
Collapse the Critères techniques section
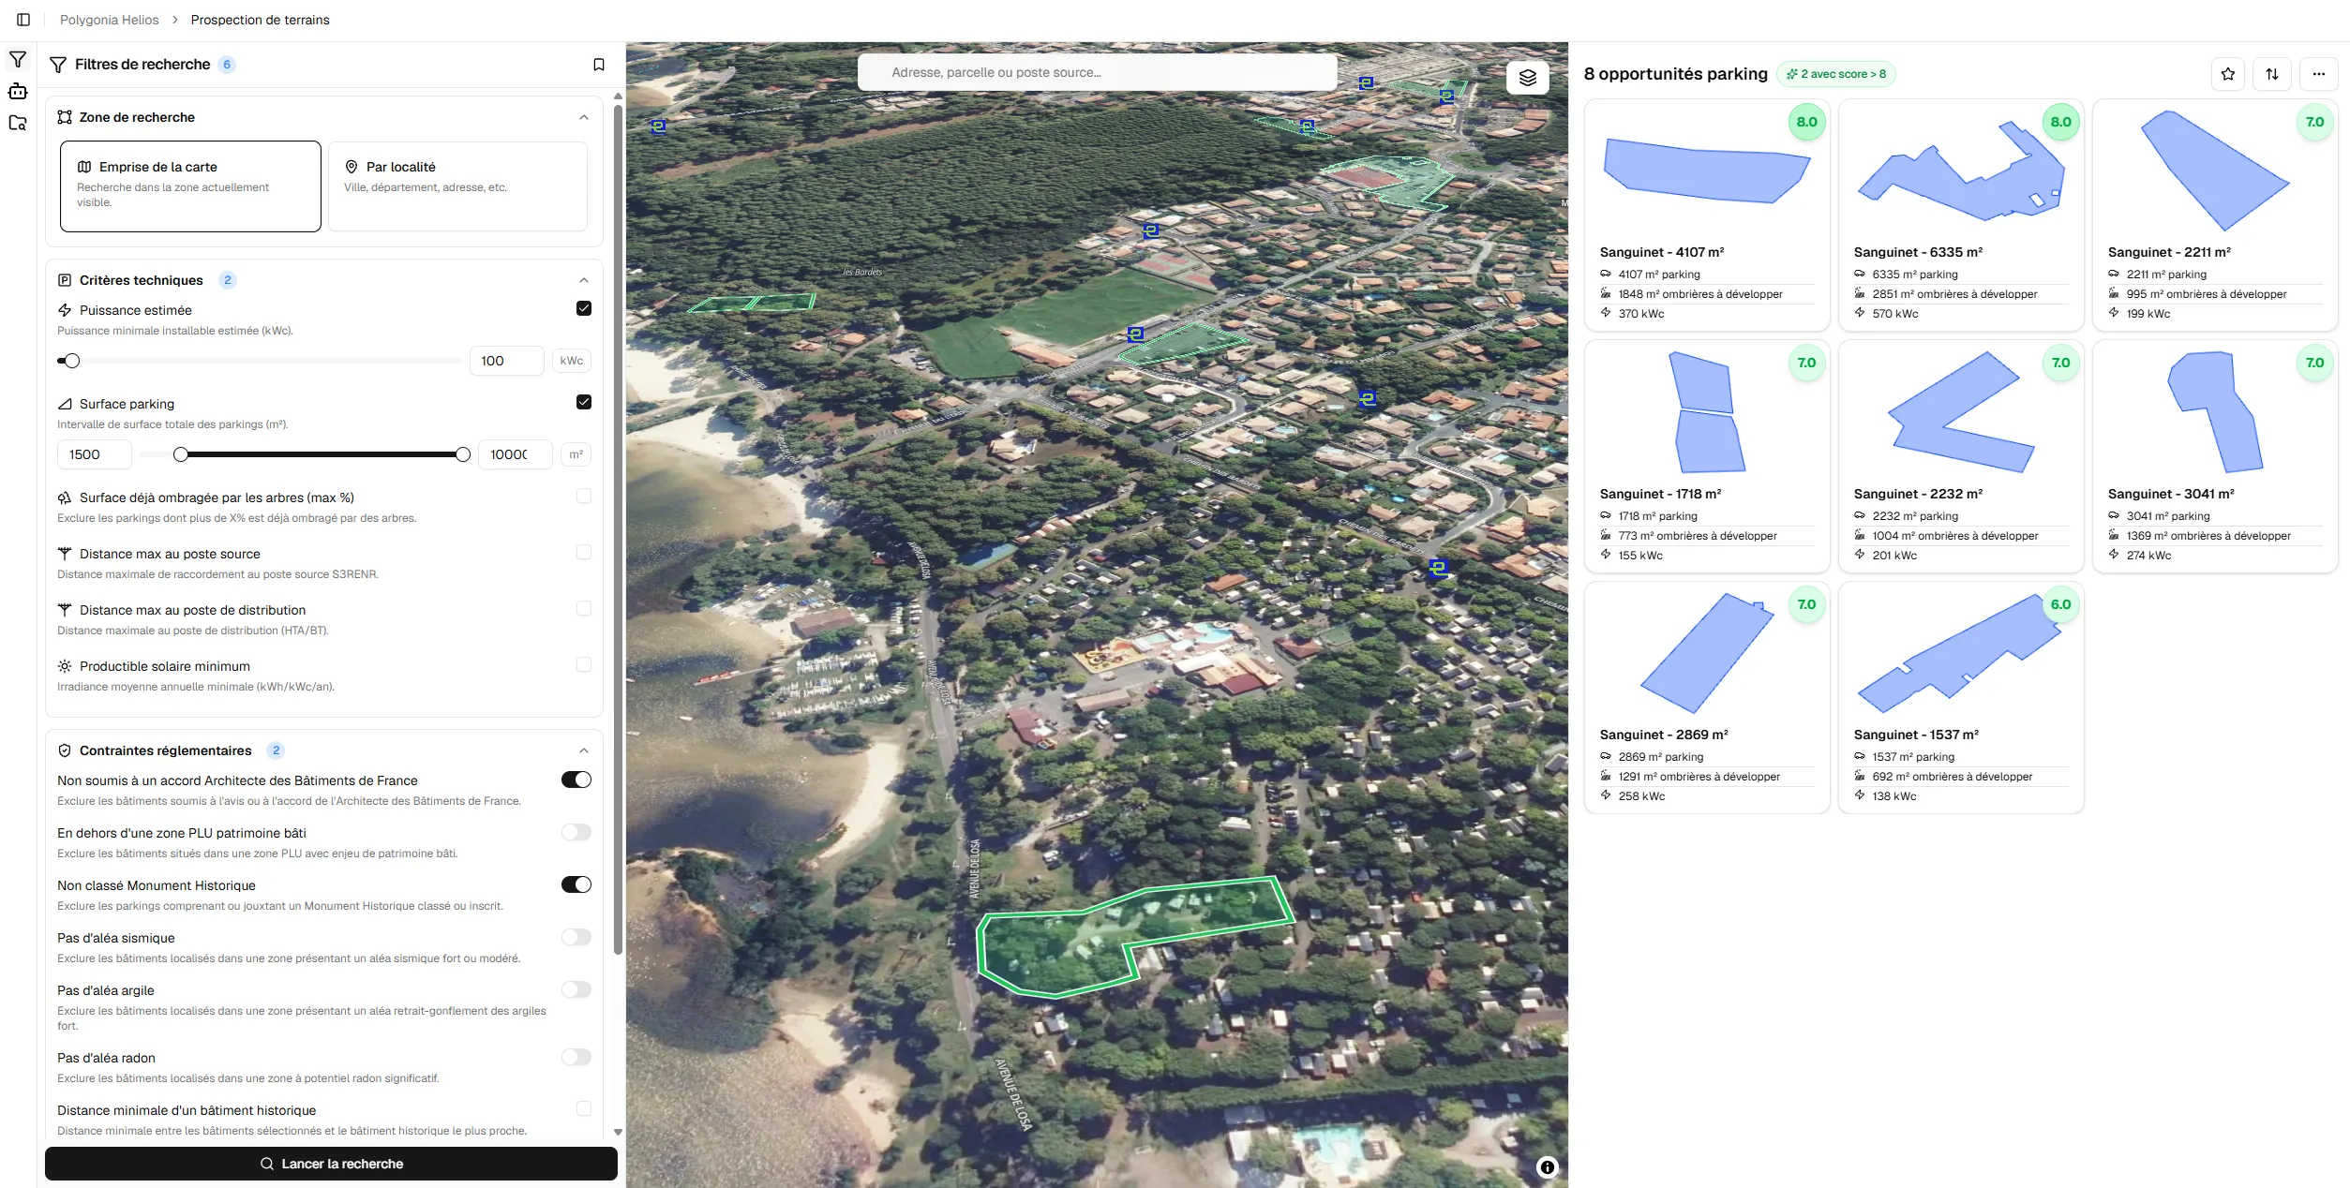[x=584, y=280]
